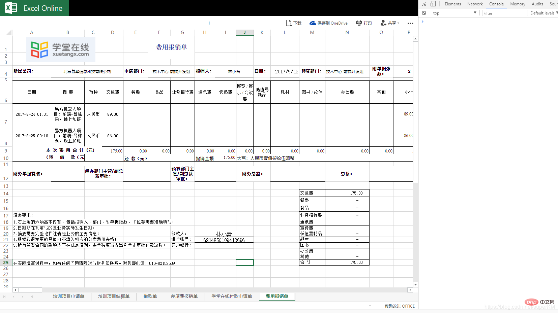Open DevTools Audits tab
This screenshot has width=558, height=313.
coord(537,4)
